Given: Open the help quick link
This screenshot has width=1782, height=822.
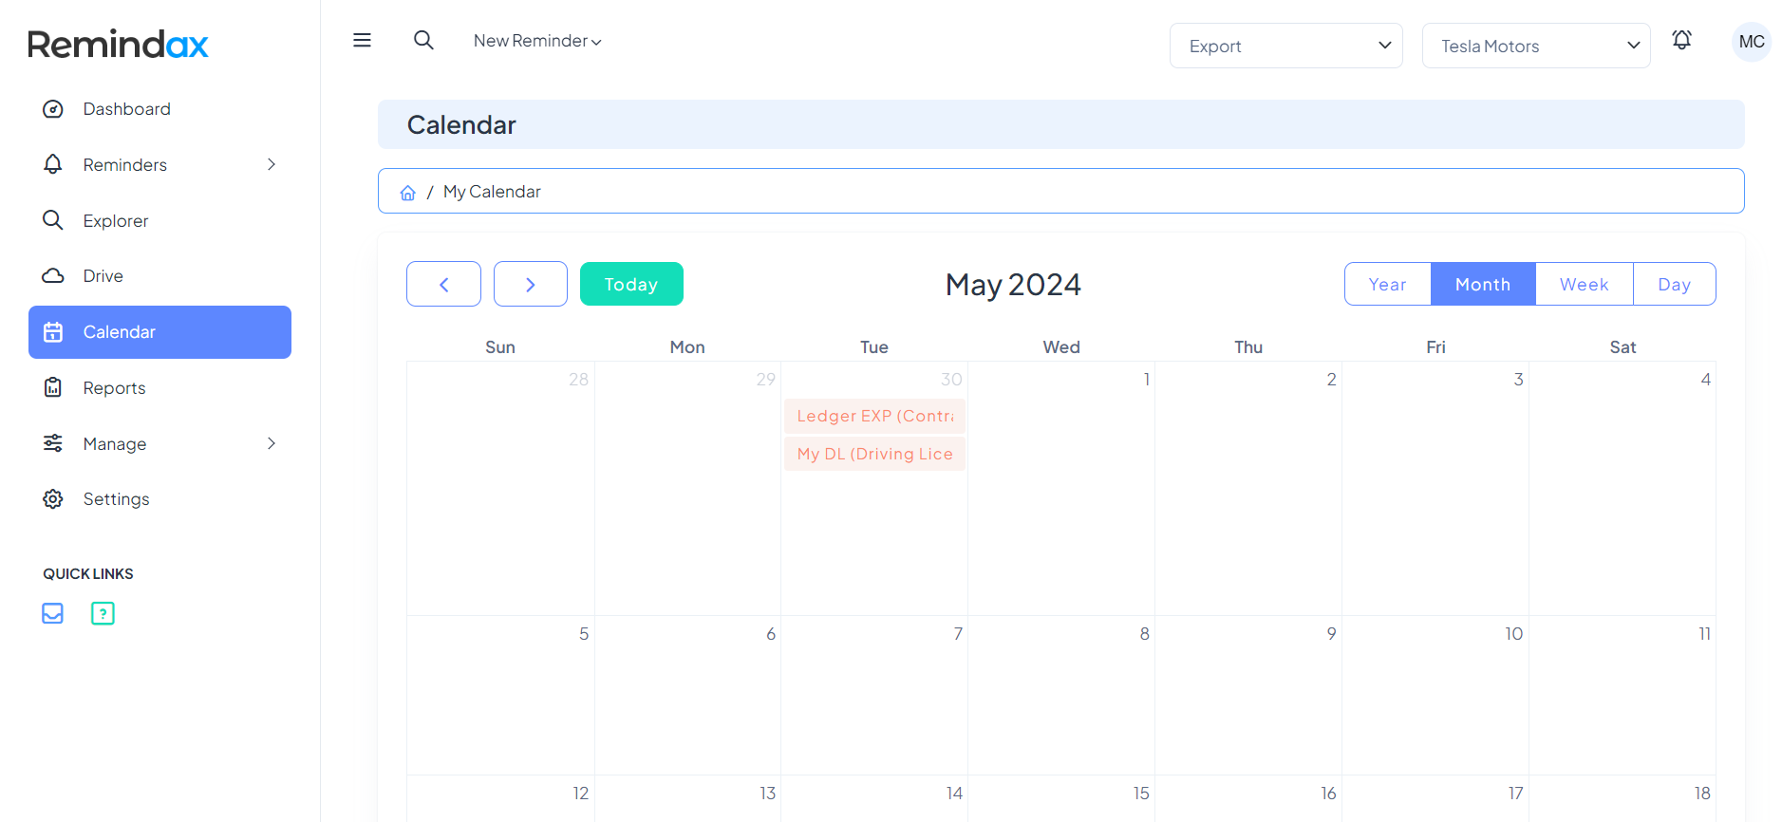Looking at the screenshot, I should point(102,613).
